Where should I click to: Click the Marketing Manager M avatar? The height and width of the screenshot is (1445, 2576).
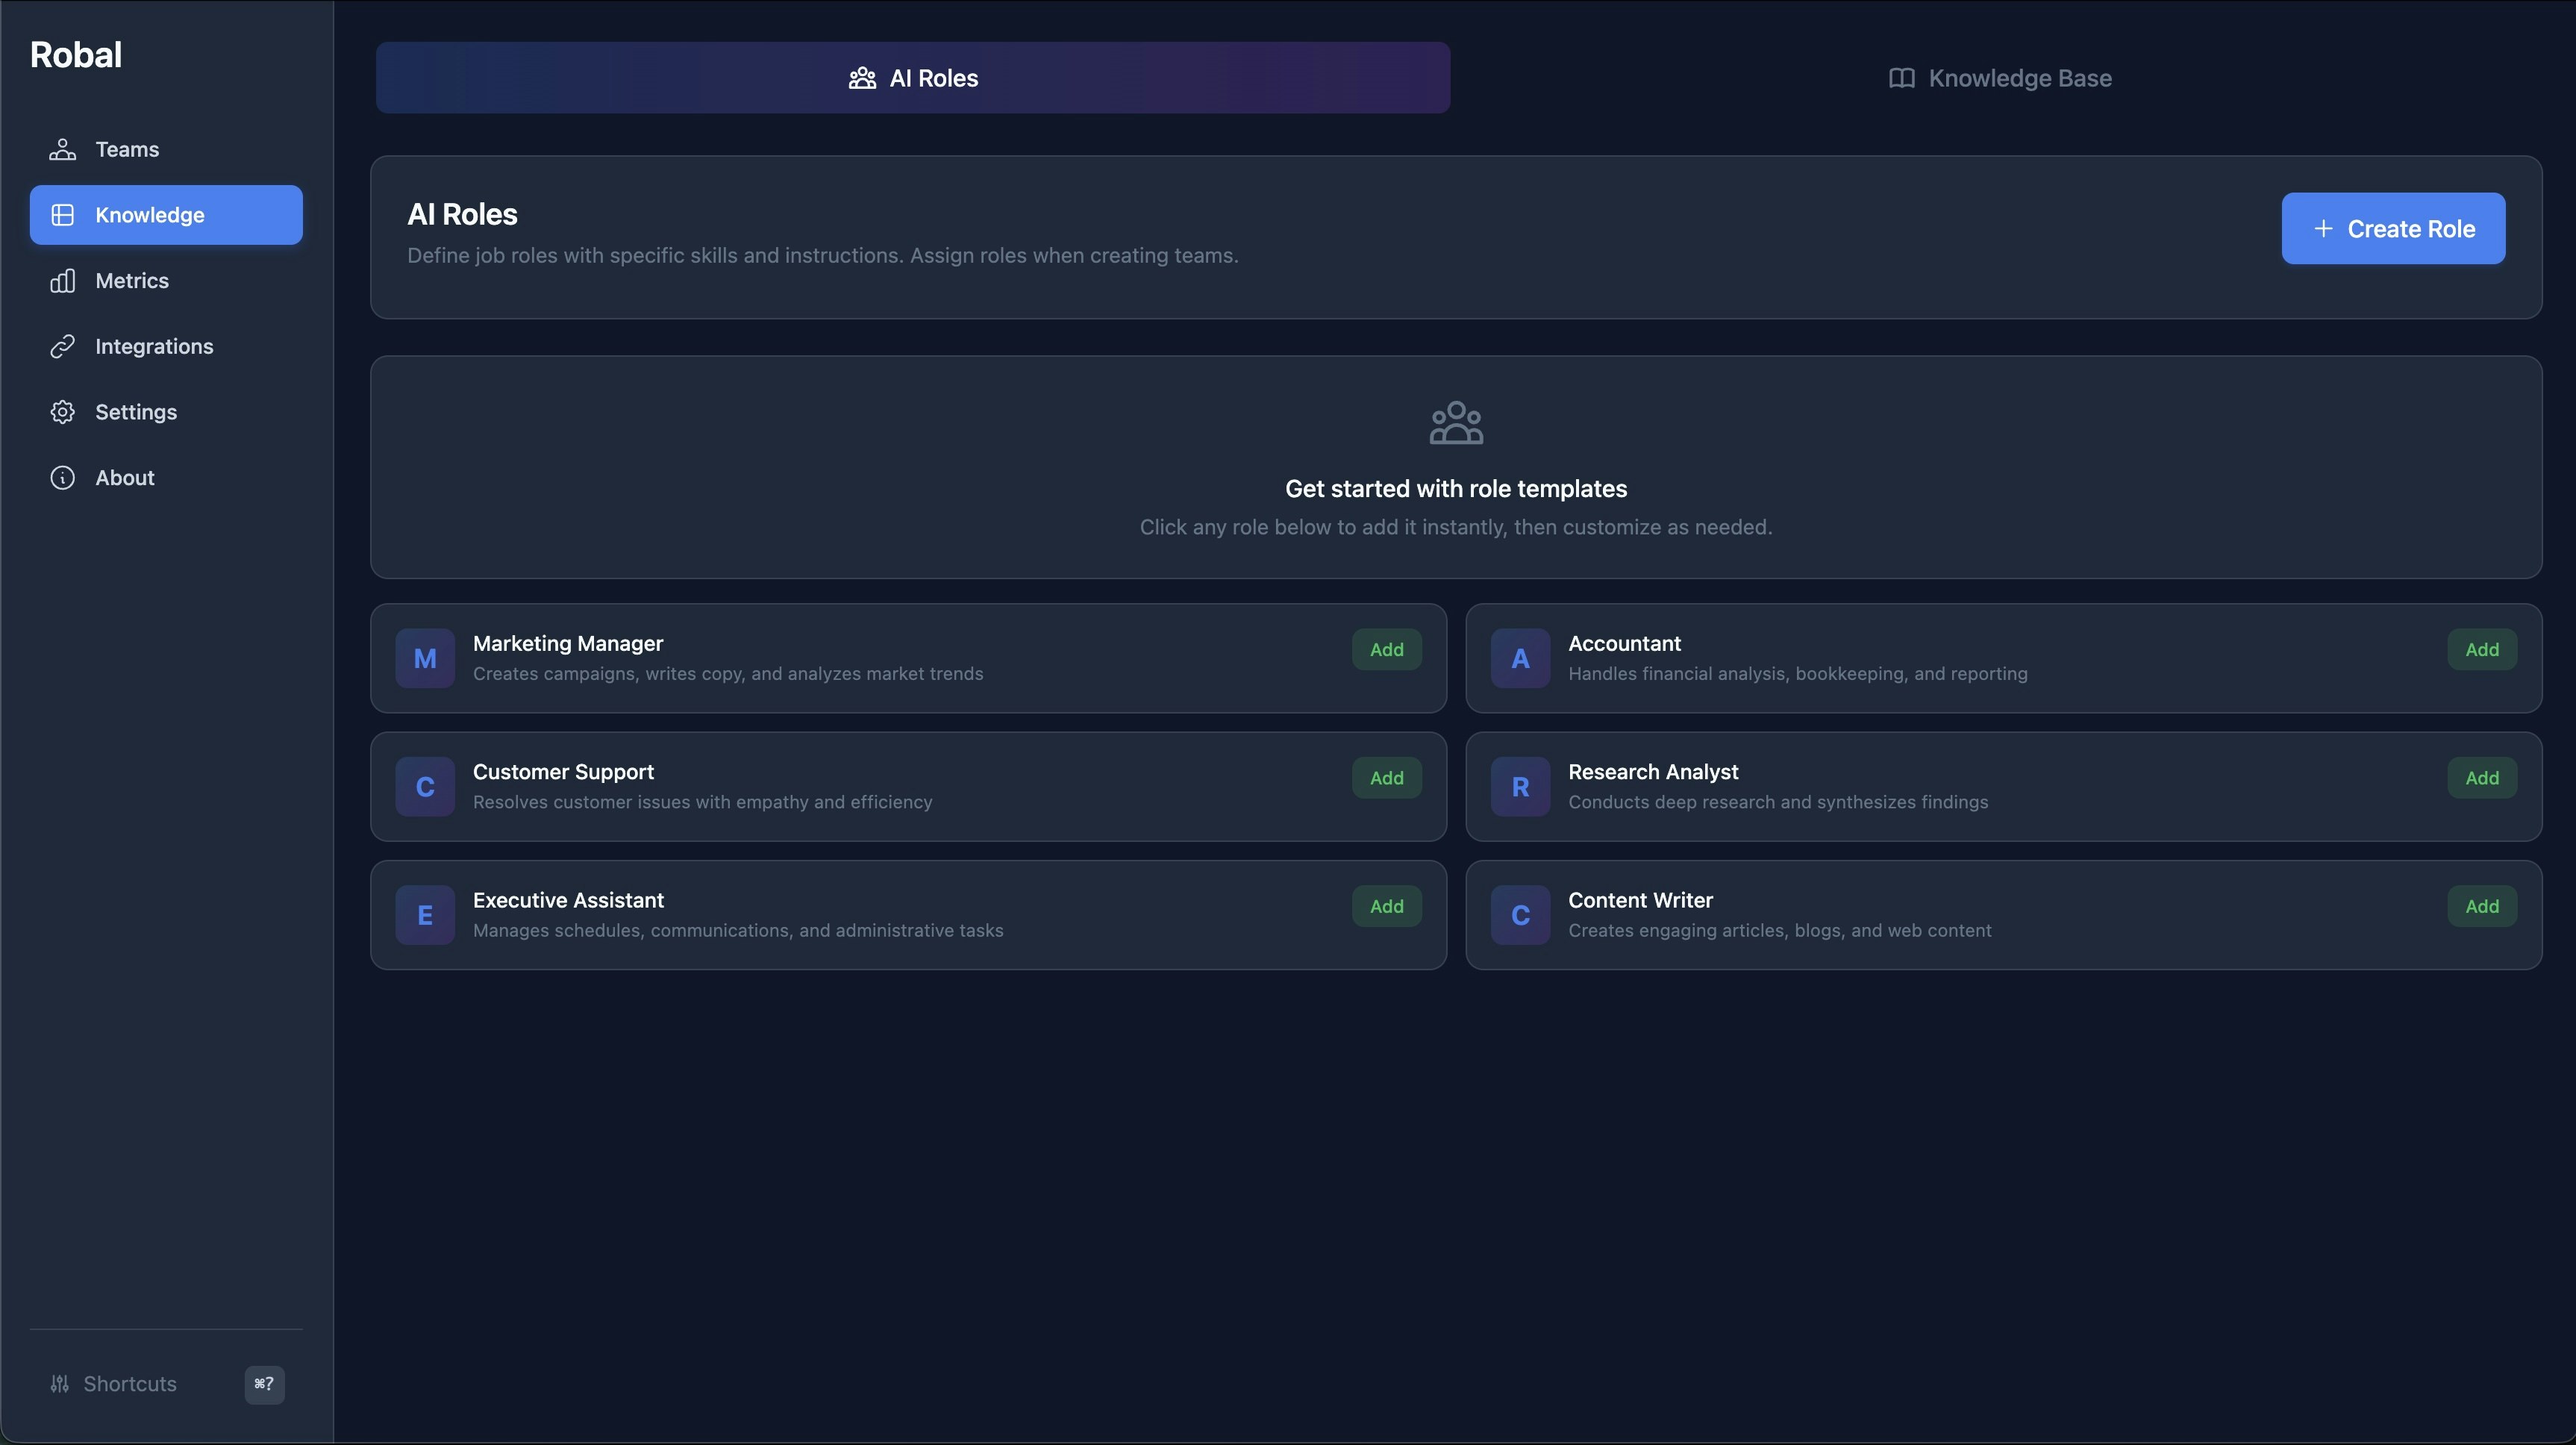[425, 658]
